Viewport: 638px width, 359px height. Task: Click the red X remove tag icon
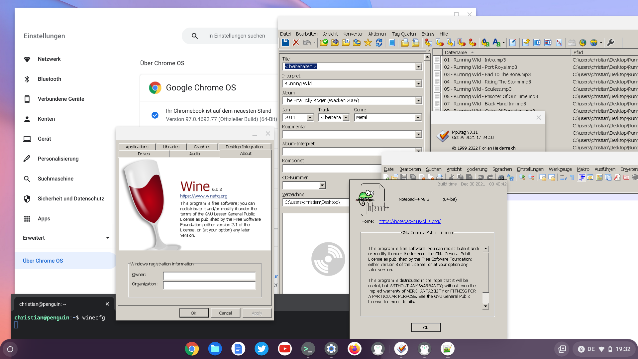pos(296,43)
